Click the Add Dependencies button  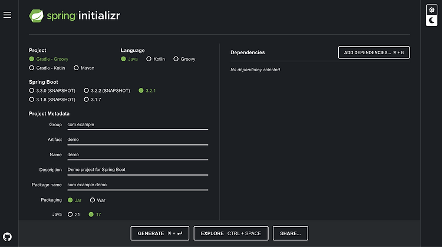[x=374, y=52]
